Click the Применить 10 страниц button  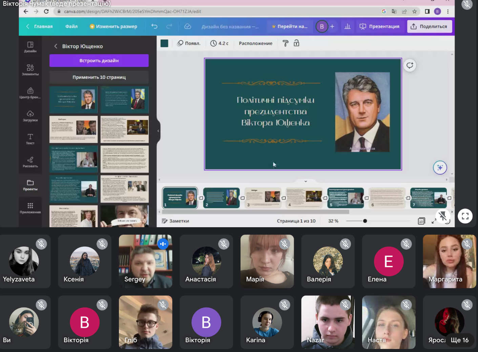click(x=99, y=77)
